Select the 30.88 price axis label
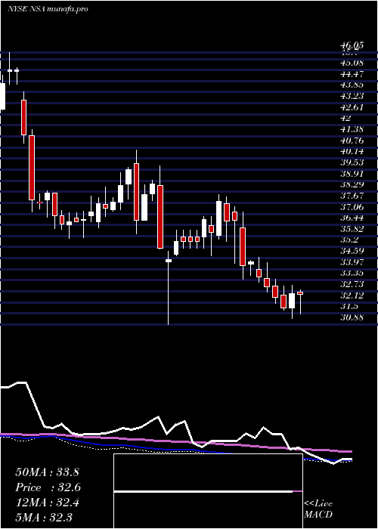Viewport: 378px width, 529px height. (352, 317)
